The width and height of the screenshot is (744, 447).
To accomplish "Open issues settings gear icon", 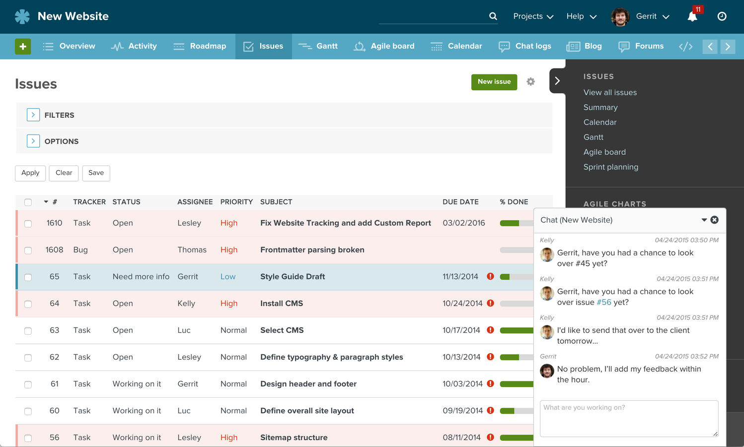I will pyautogui.click(x=530, y=81).
